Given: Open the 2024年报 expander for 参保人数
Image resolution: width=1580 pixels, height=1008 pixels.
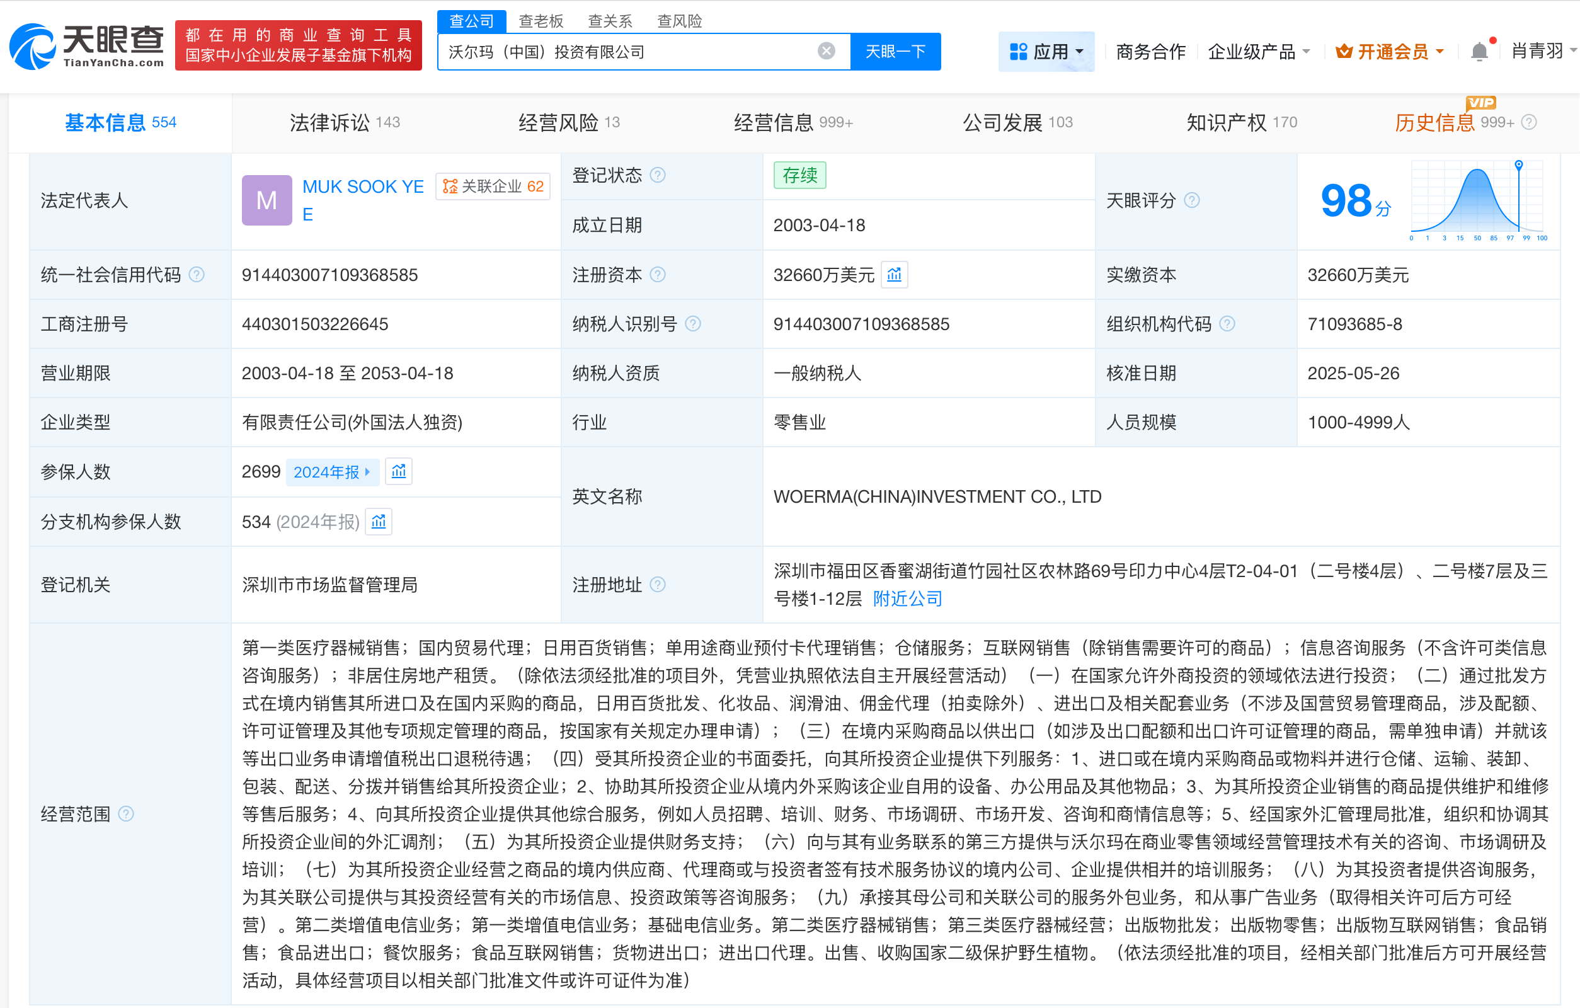Looking at the screenshot, I should tap(333, 471).
